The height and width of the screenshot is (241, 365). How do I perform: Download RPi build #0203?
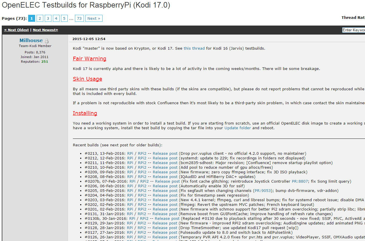coord(130,200)
